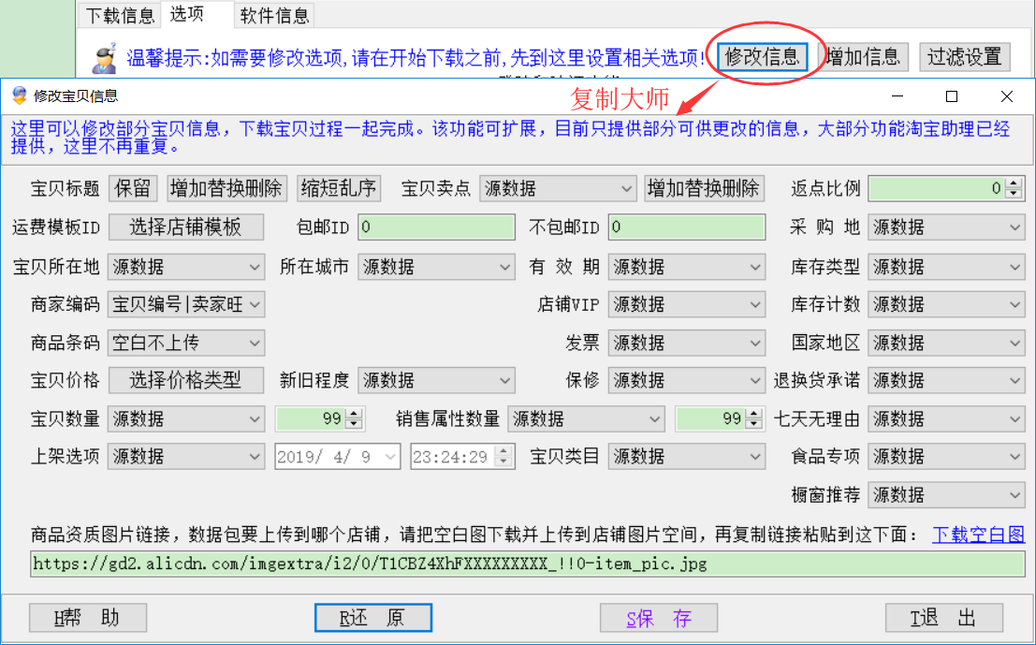Click the 缩短乱序 button

[339, 188]
